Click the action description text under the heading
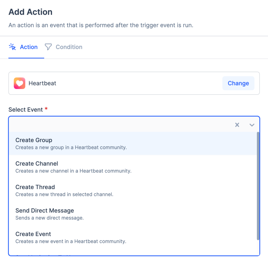This screenshot has height=262, width=268. (x=101, y=25)
